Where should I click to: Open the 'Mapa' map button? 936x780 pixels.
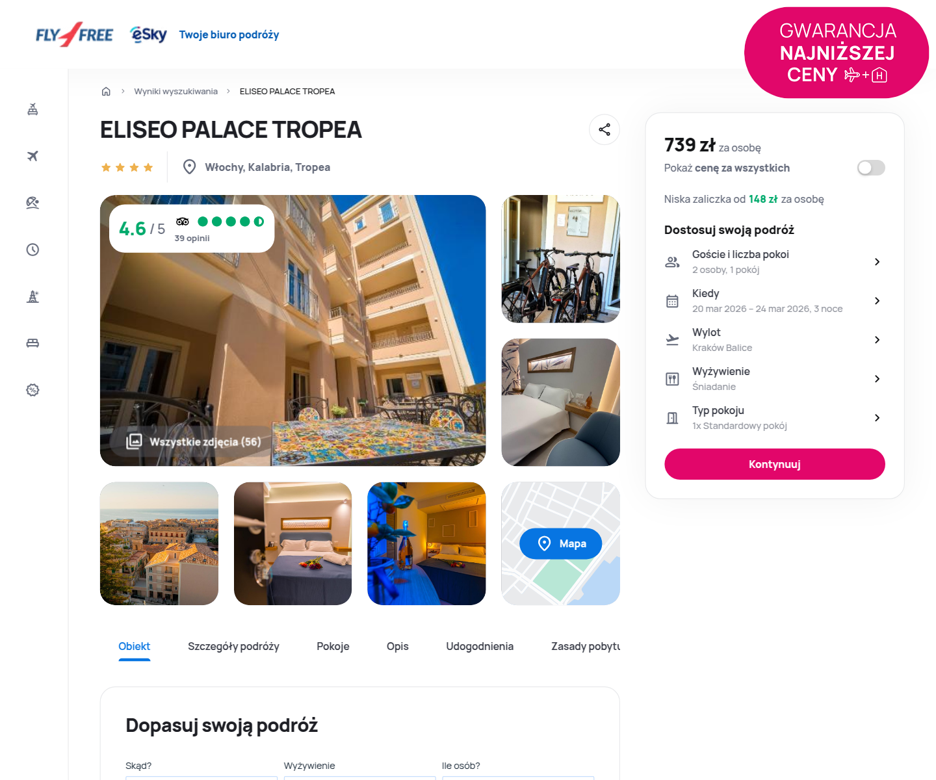tap(560, 543)
